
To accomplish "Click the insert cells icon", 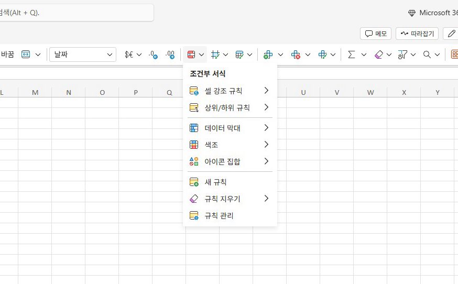I will point(268,54).
